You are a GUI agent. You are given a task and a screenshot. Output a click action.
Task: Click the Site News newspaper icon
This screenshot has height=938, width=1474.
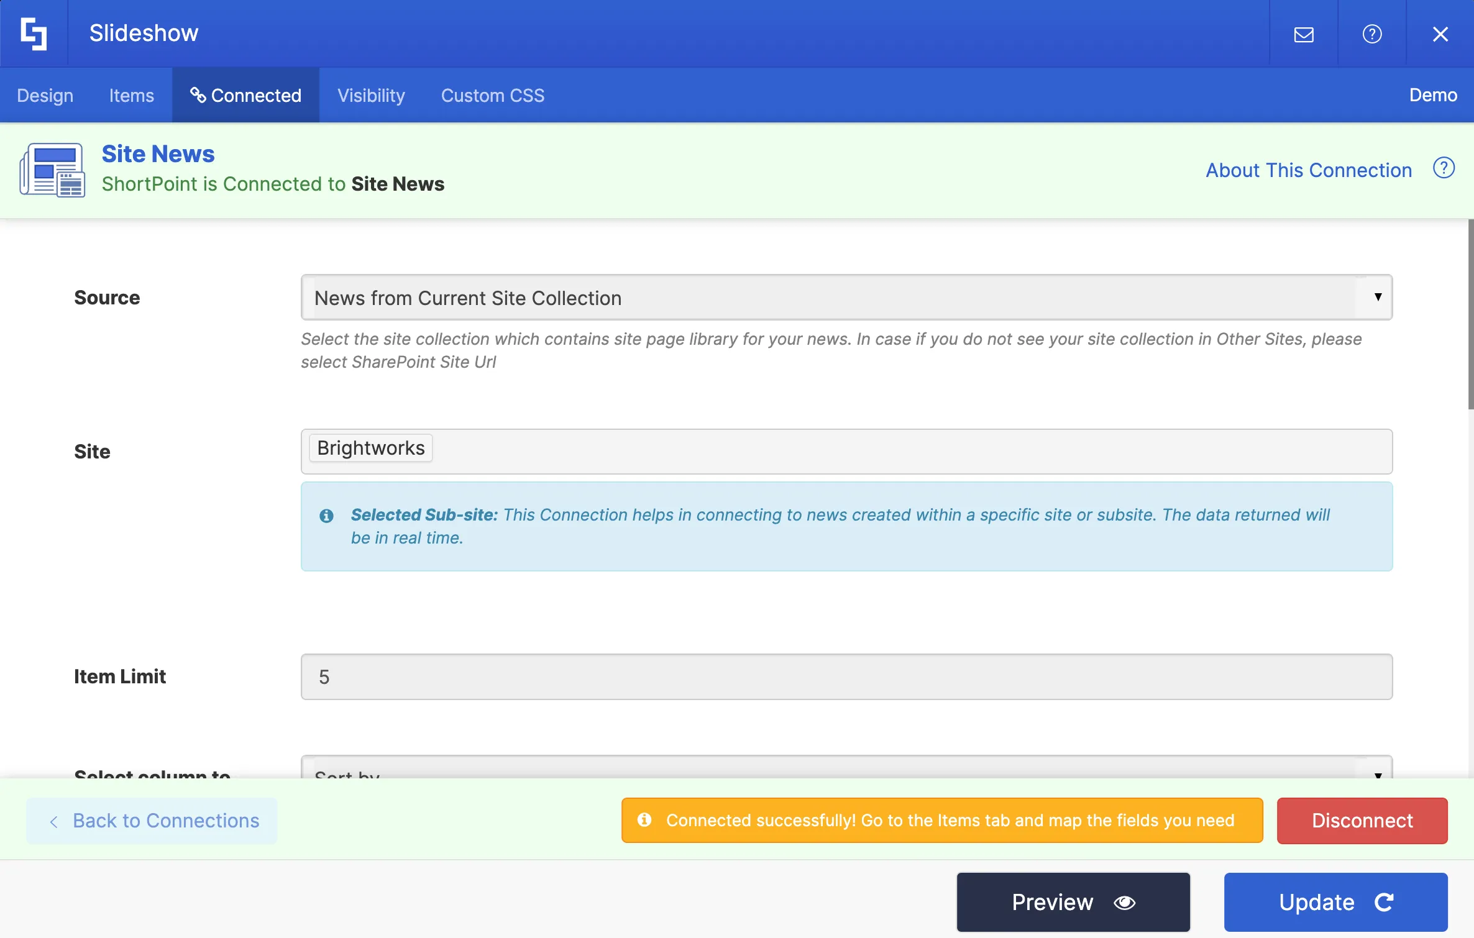tap(52, 170)
